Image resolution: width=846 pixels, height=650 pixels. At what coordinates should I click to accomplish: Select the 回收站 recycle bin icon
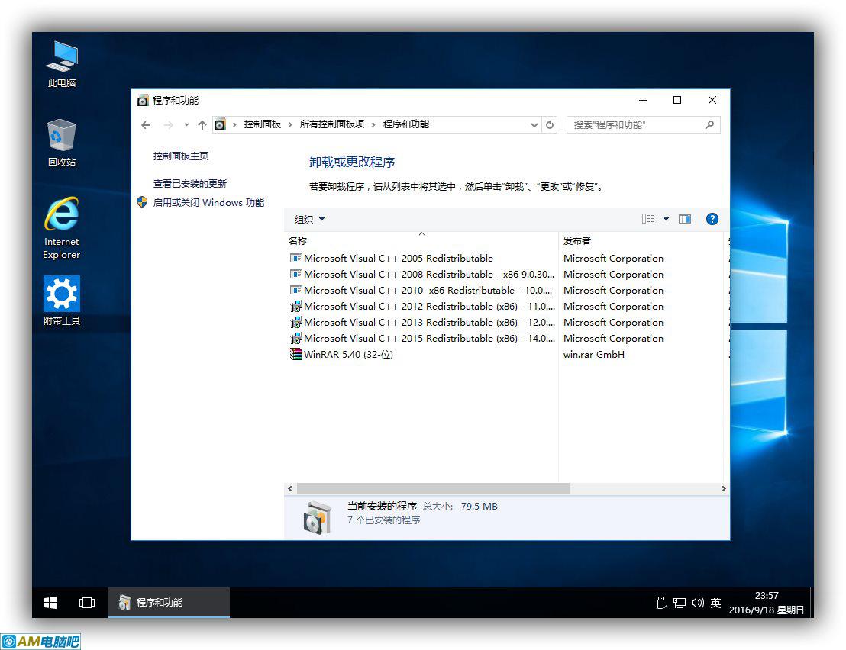pos(62,143)
